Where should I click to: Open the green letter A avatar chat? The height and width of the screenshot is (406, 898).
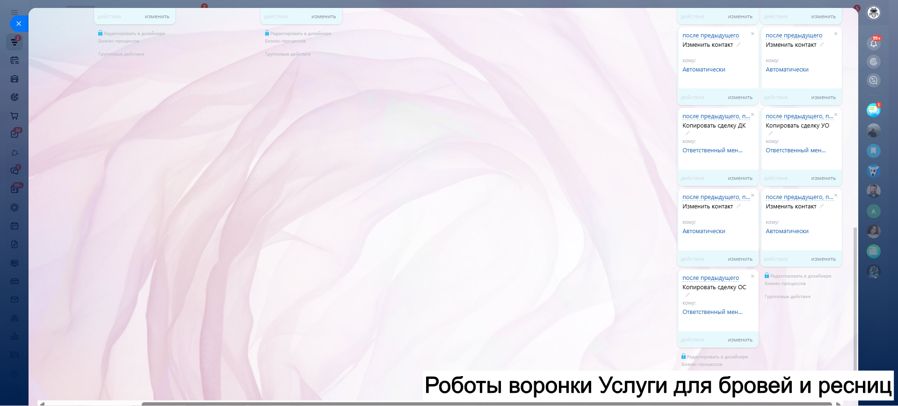click(x=873, y=211)
